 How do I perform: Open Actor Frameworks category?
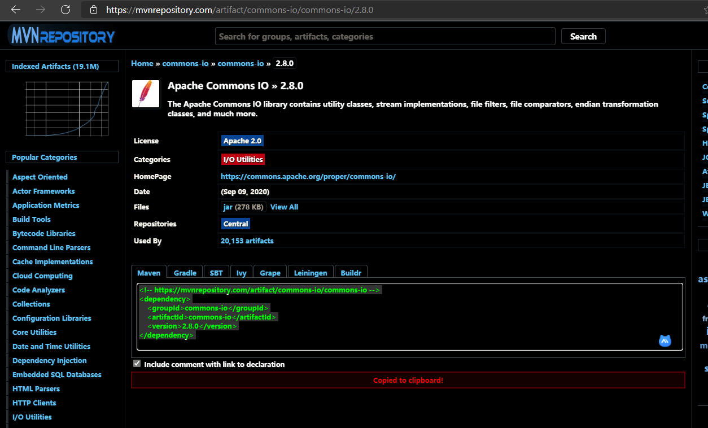[43, 191]
